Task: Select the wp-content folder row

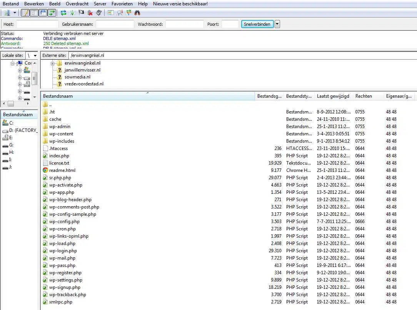Action: tap(229, 134)
